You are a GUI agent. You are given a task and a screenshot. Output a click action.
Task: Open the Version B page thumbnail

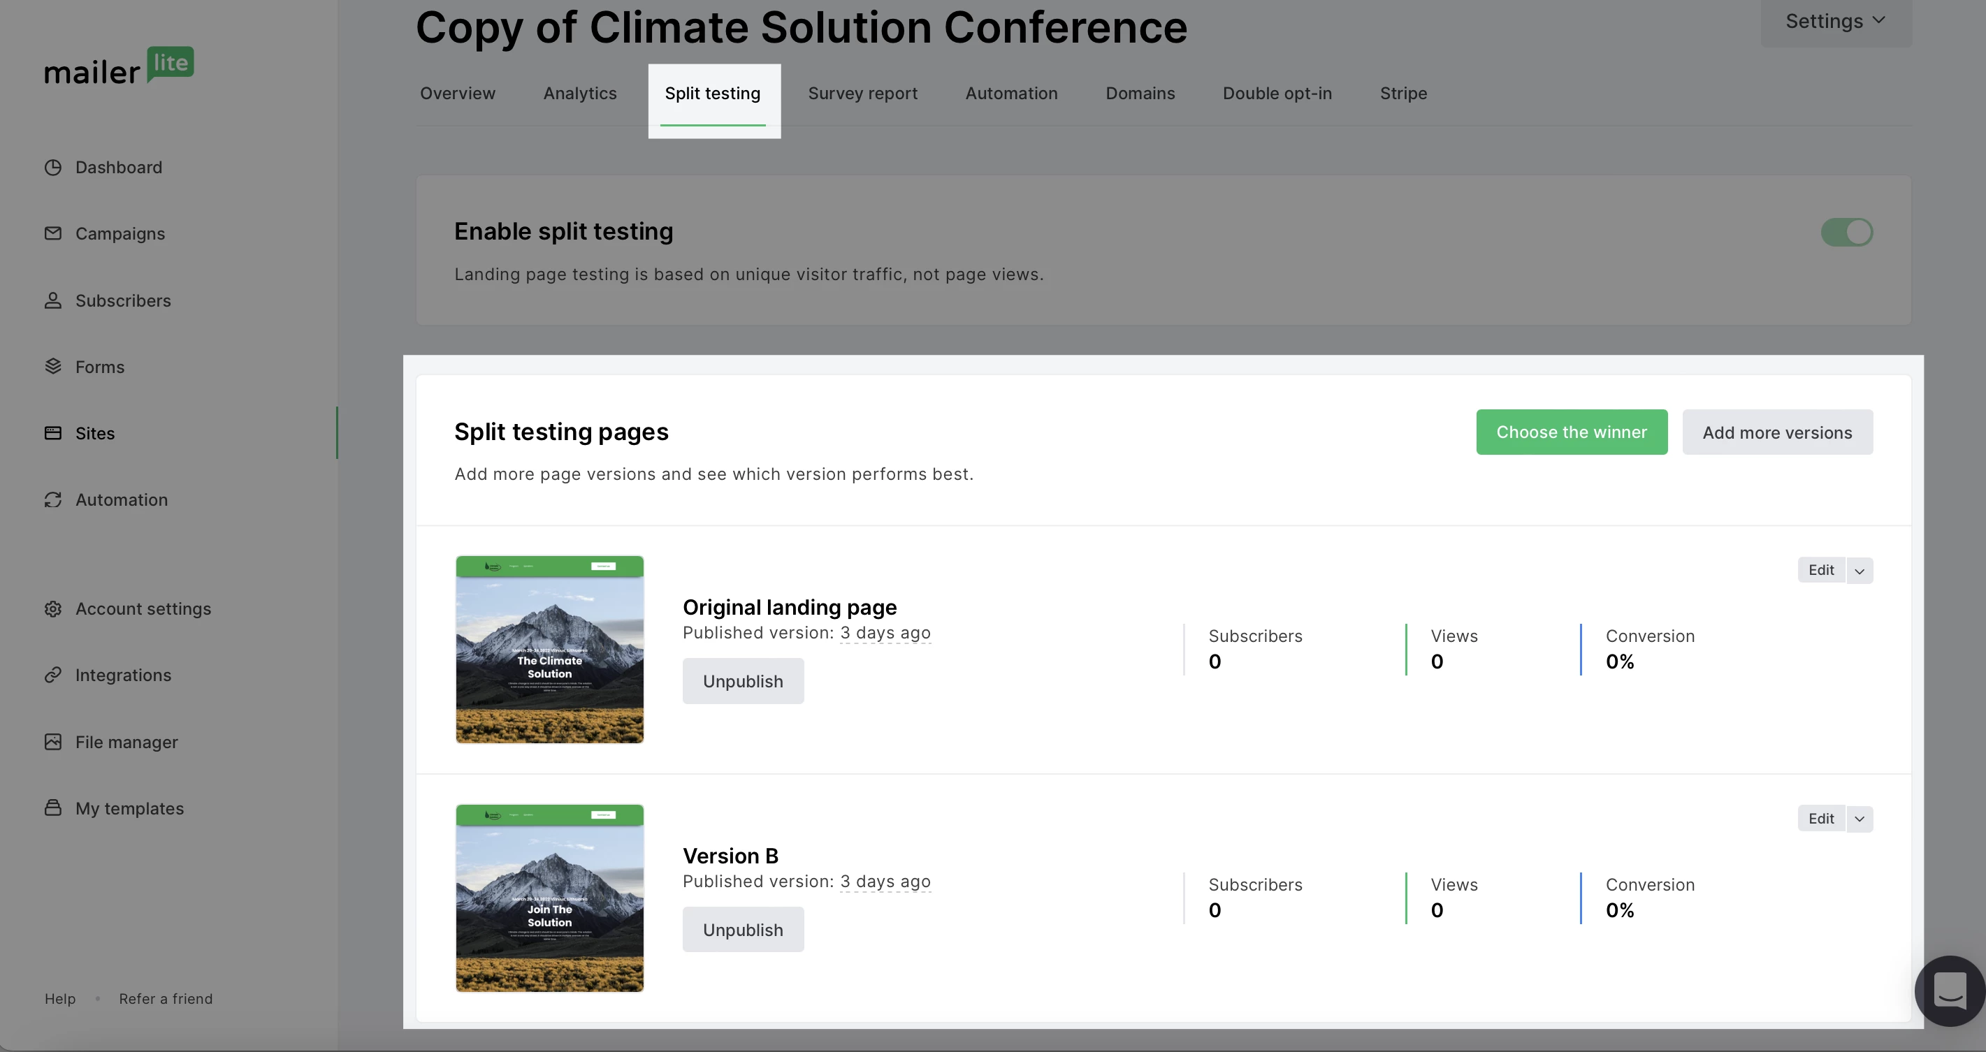[550, 898]
